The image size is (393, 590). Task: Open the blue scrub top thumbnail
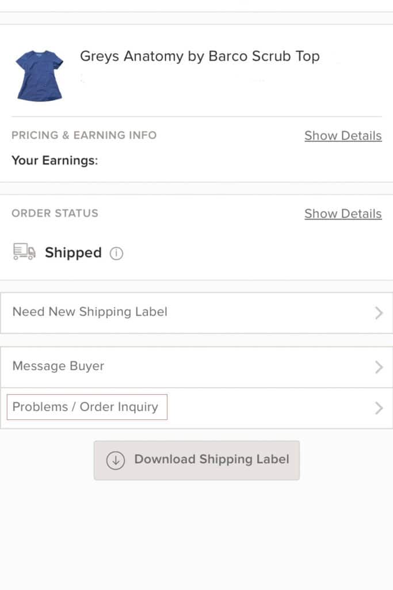click(40, 75)
